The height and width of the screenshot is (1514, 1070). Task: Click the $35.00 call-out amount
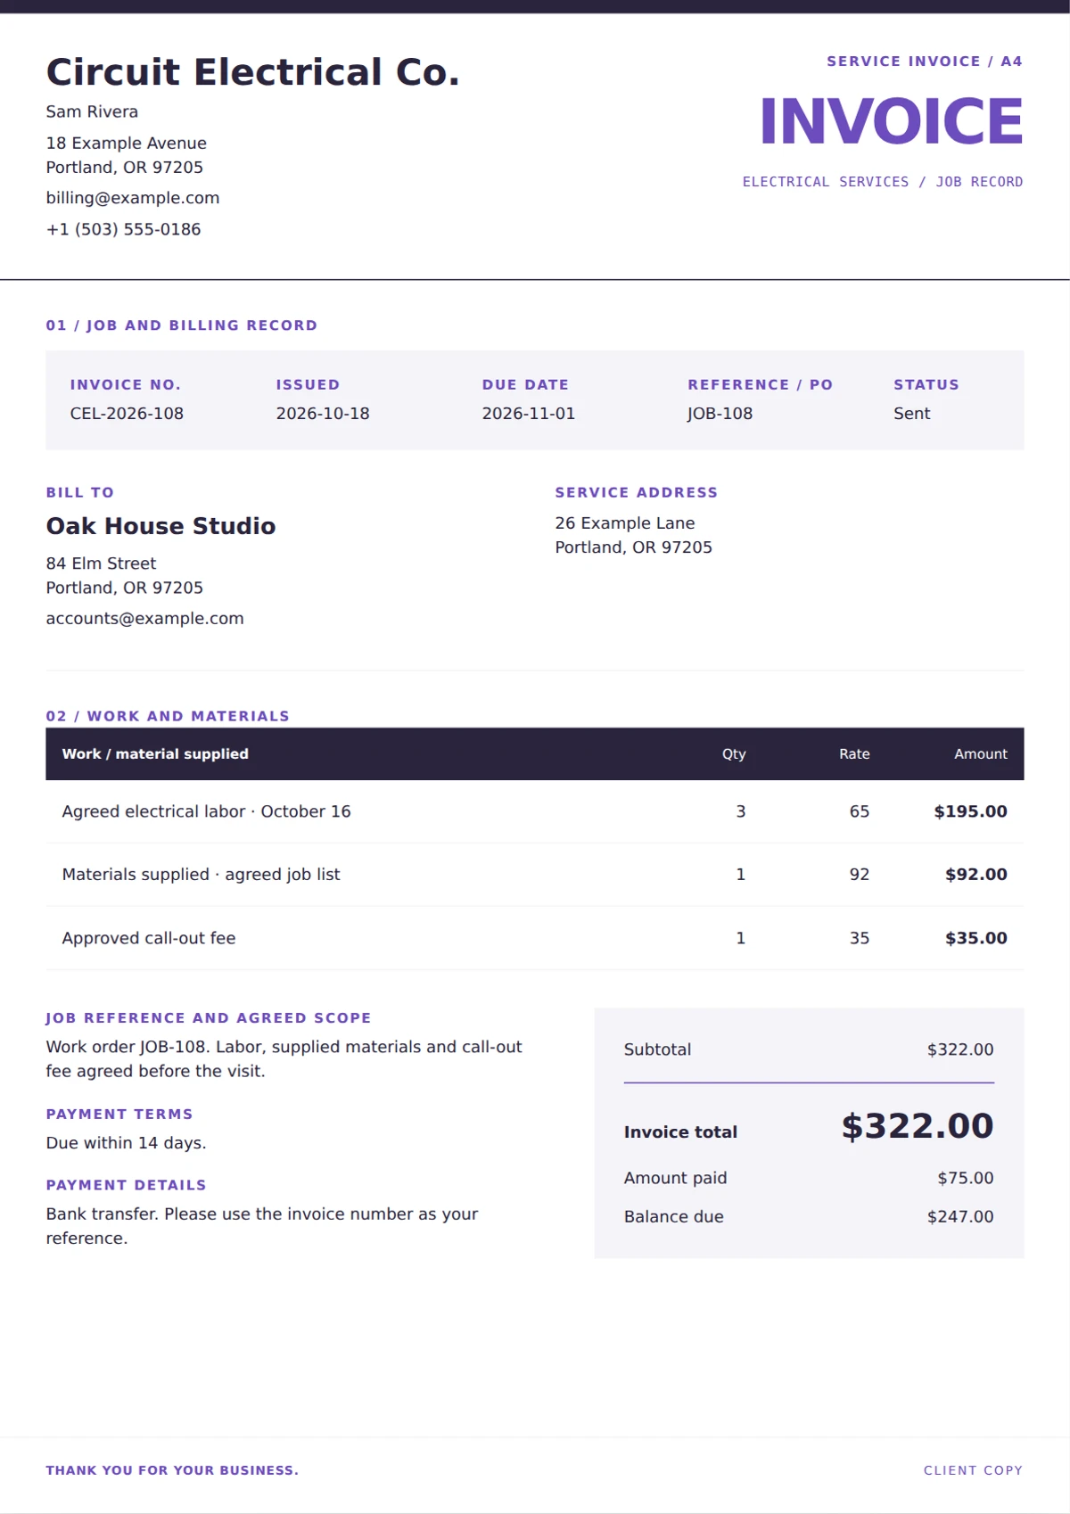(x=976, y=938)
